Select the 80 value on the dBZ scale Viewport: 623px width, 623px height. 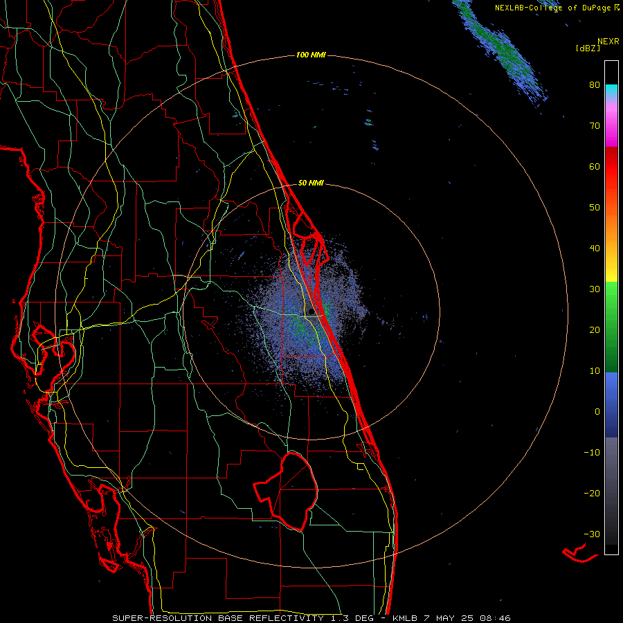(595, 84)
